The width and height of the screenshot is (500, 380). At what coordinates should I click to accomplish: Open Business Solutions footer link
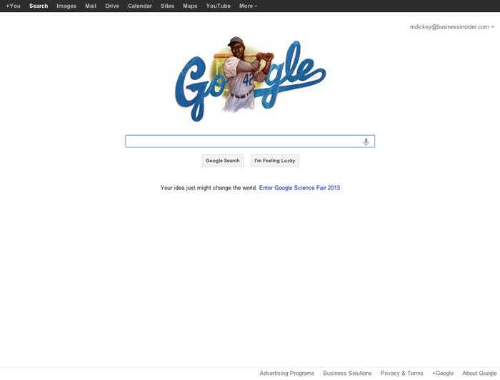(x=347, y=373)
